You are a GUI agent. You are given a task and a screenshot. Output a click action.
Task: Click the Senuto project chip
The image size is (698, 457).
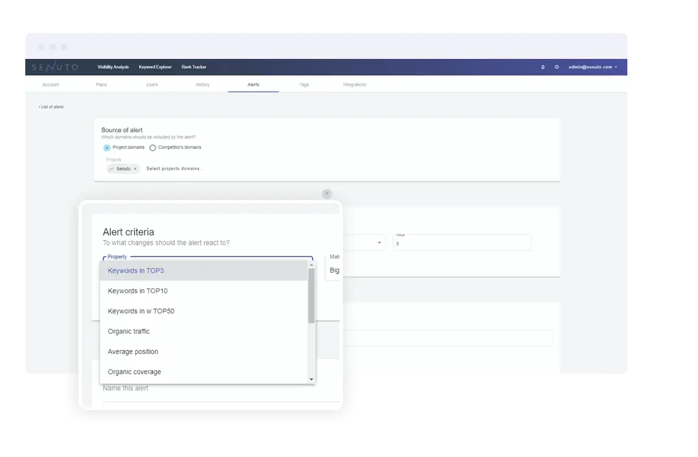123,169
